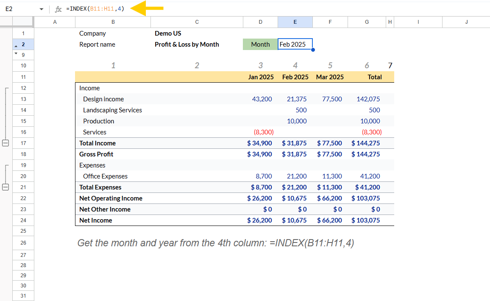Click the fx function icon
The height and width of the screenshot is (301, 490).
pos(58,9)
